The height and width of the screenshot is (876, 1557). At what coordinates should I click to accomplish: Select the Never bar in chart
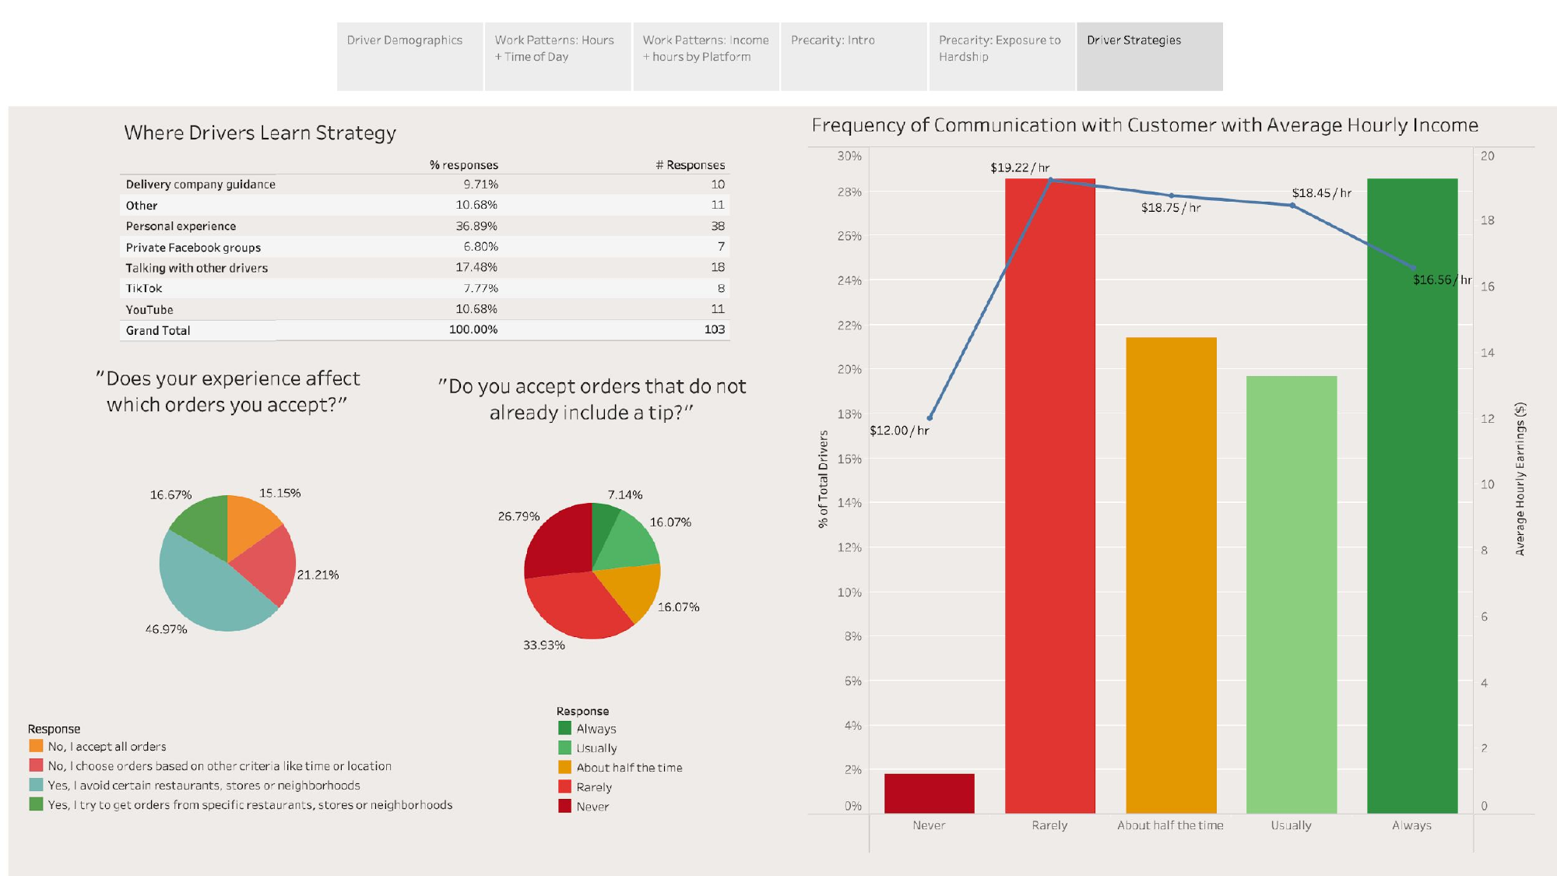tap(929, 793)
